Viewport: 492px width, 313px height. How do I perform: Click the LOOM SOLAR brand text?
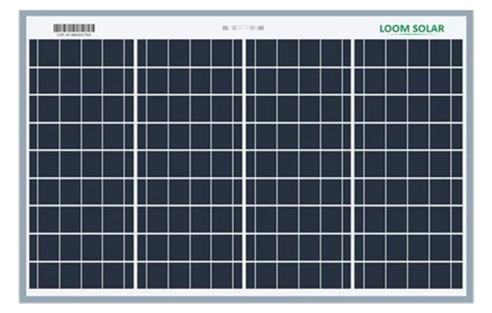pyautogui.click(x=412, y=29)
